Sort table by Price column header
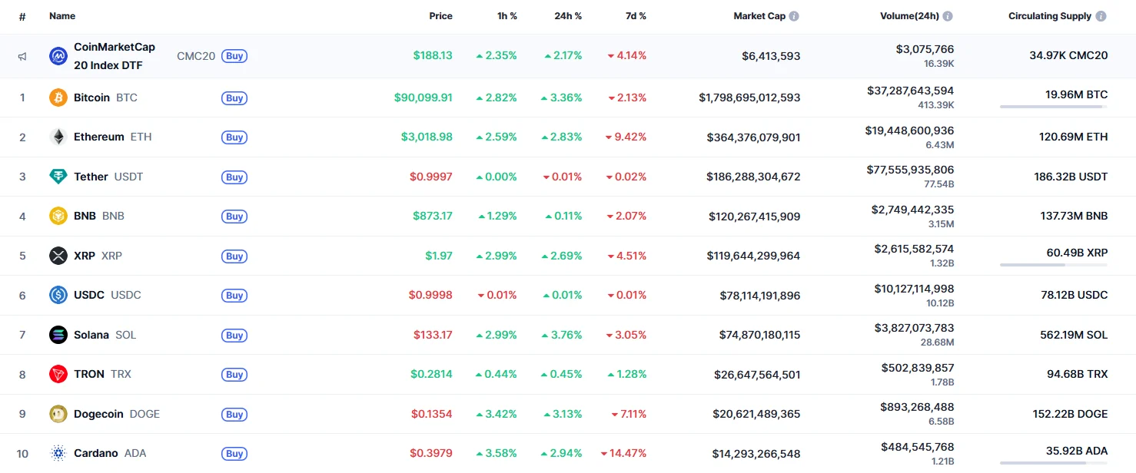This screenshot has width=1136, height=473. pos(440,16)
